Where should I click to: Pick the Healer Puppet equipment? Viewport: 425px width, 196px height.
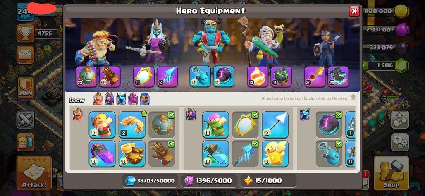tap(275, 153)
